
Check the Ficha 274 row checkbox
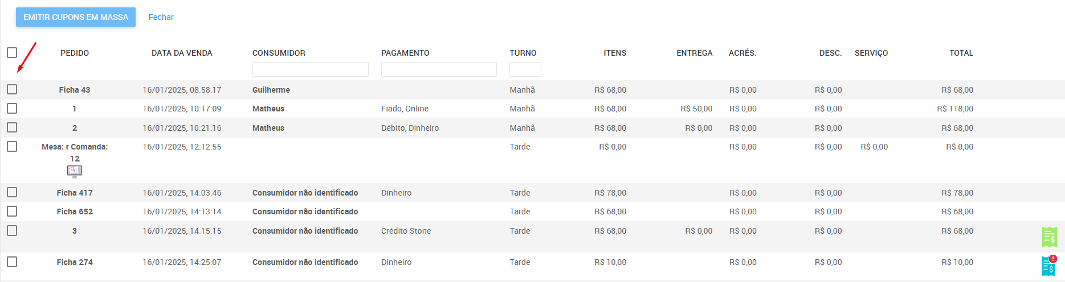tap(12, 262)
